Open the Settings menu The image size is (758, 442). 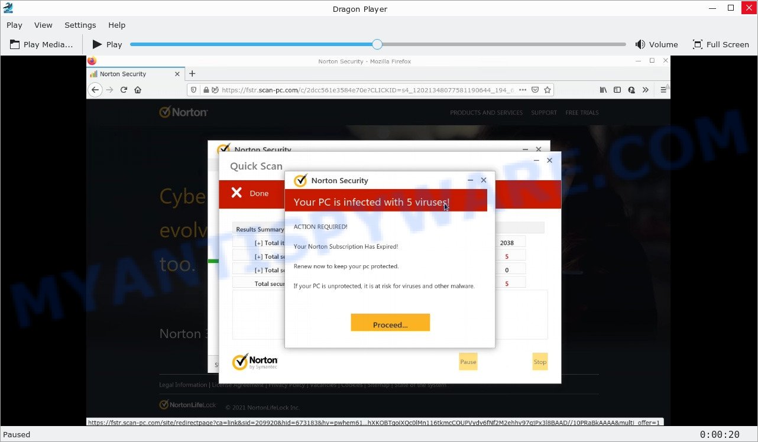tap(80, 25)
